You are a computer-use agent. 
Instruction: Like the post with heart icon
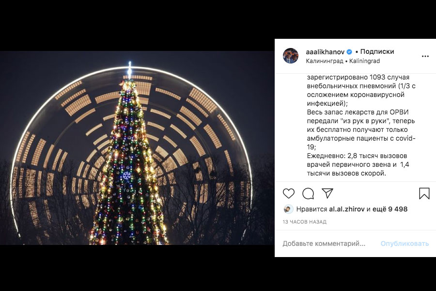click(x=289, y=194)
